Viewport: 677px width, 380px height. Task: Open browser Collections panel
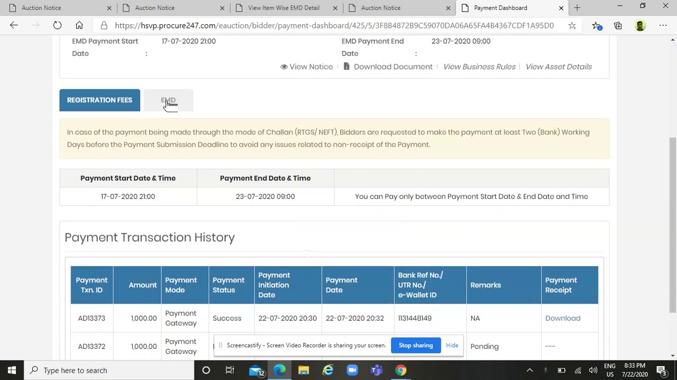[x=618, y=25]
